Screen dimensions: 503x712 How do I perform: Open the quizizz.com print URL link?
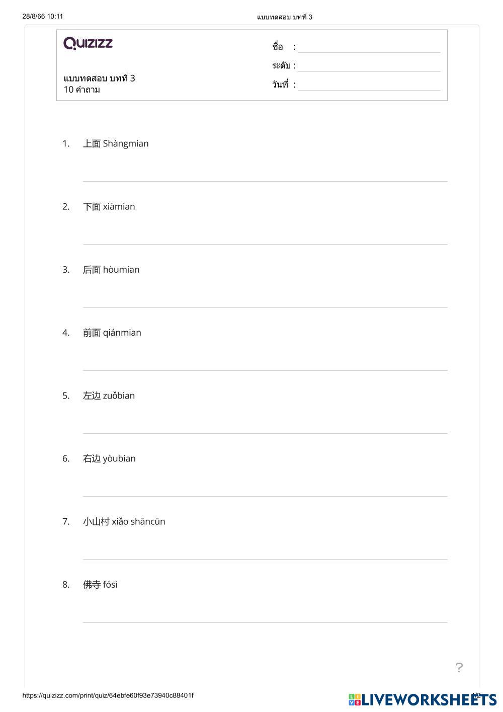click(x=108, y=695)
